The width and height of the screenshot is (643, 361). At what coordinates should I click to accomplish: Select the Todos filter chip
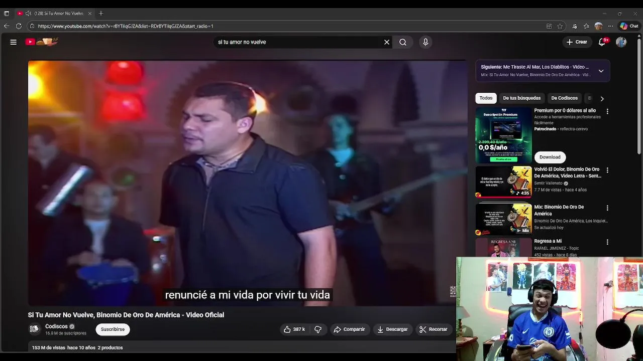coord(486,98)
